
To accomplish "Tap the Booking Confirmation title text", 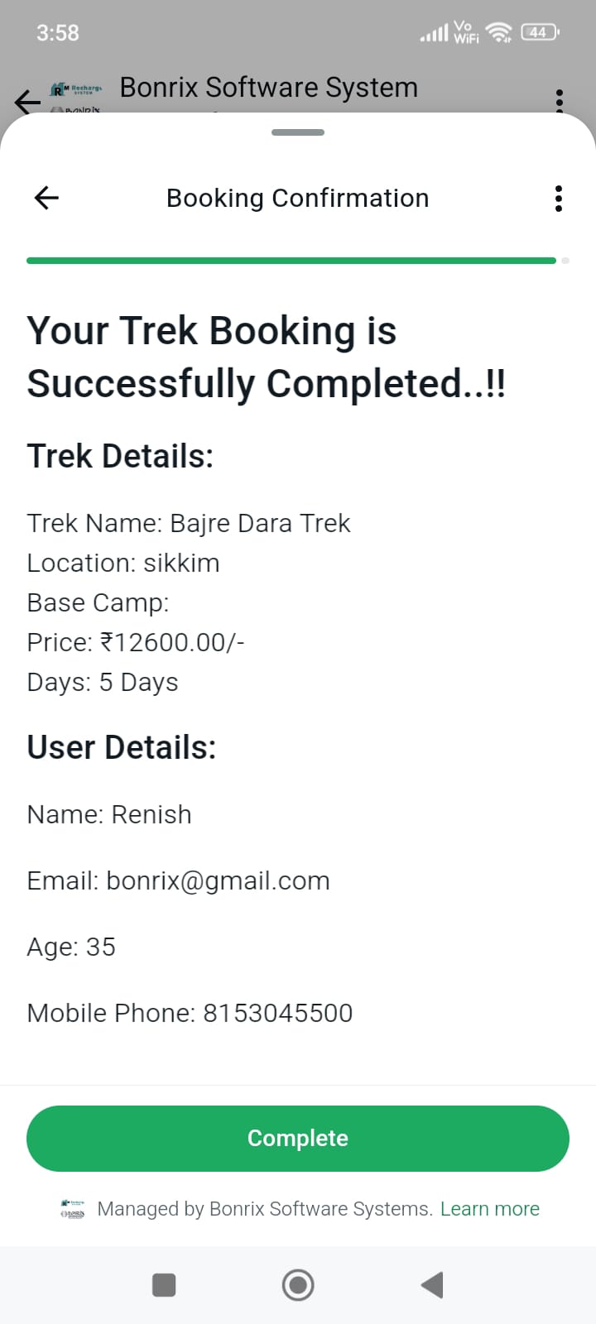I will point(298,199).
